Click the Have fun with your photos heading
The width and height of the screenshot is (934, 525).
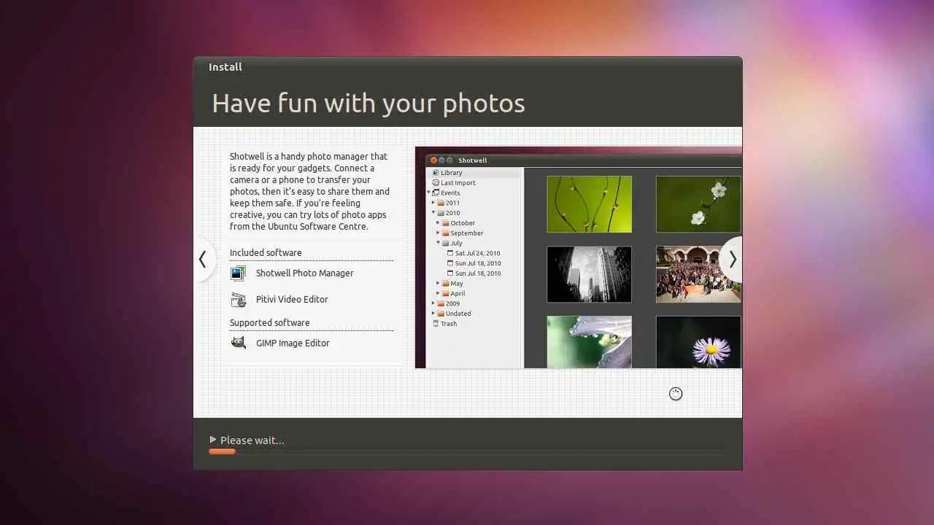click(x=368, y=104)
